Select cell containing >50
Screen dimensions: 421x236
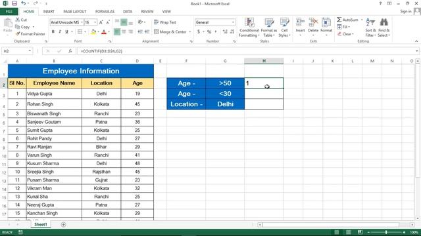225,83
